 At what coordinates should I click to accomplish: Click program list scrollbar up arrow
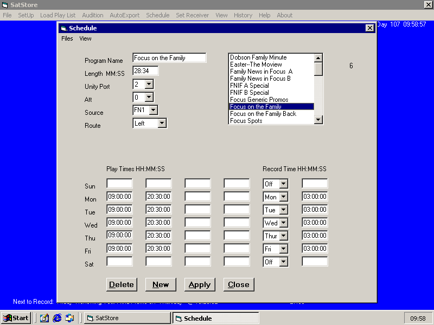click(318, 58)
